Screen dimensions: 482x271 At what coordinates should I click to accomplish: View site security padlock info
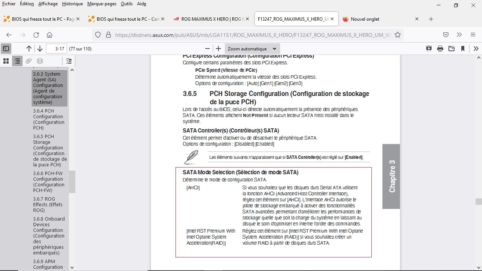108,35
